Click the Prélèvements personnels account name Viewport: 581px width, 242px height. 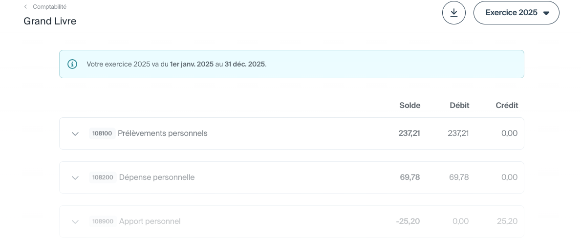pos(162,133)
